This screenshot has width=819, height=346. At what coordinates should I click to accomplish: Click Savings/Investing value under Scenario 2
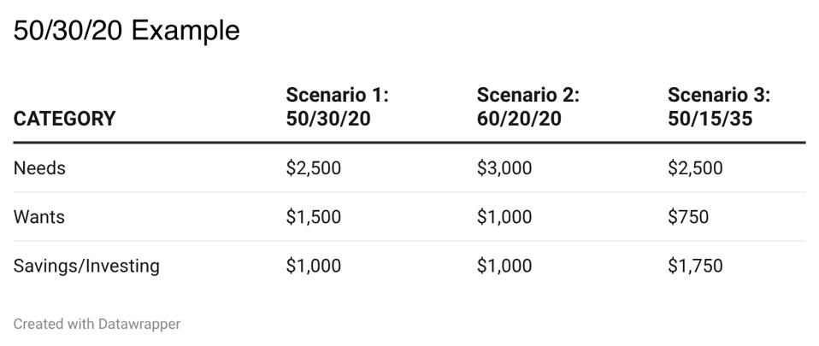pyautogui.click(x=504, y=266)
